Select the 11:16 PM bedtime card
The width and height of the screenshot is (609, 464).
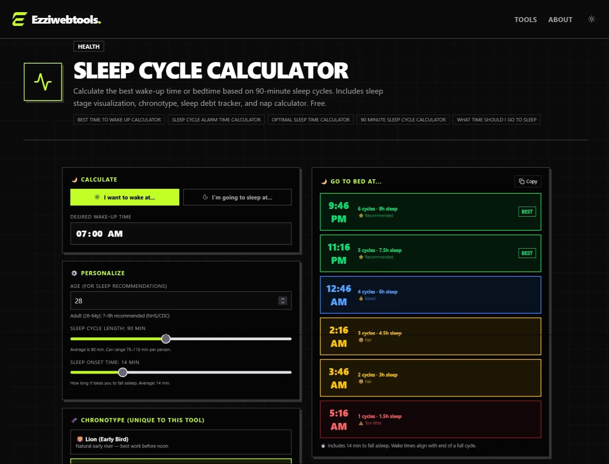pyautogui.click(x=431, y=254)
